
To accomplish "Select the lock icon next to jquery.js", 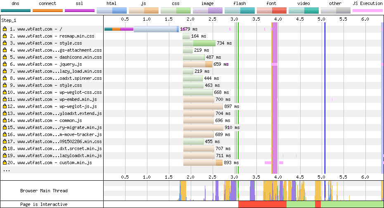I will [x=5, y=65].
